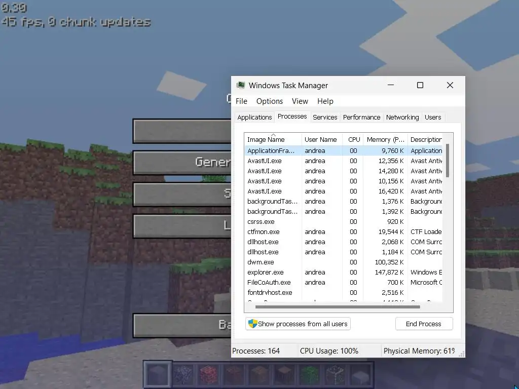Click the Minecraft button starting with Gener
The image size is (519, 389).
click(182, 163)
